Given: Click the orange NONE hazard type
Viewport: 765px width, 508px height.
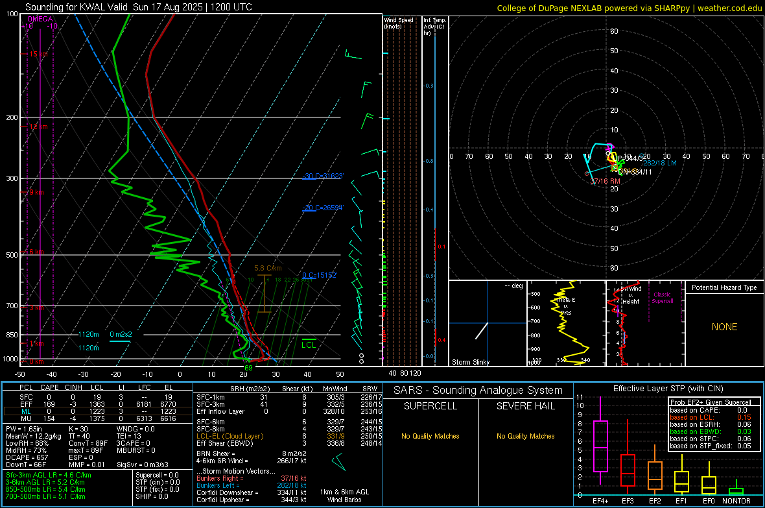Looking at the screenshot, I should (x=724, y=327).
